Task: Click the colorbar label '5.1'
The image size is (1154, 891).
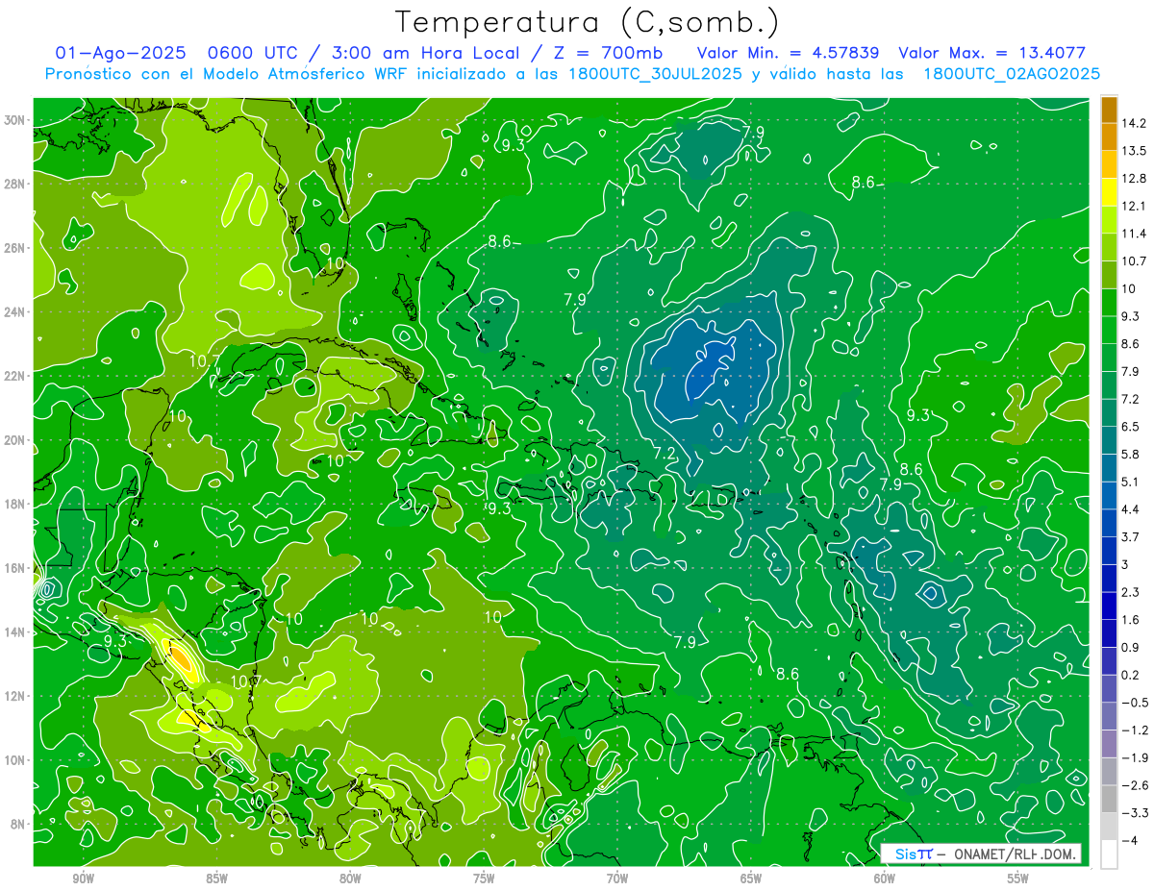Action: 1131,482
